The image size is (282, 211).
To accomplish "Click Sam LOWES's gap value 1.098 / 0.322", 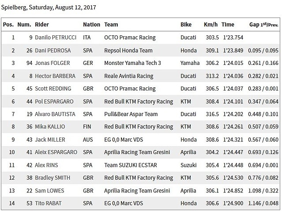I will (x=263, y=191).
